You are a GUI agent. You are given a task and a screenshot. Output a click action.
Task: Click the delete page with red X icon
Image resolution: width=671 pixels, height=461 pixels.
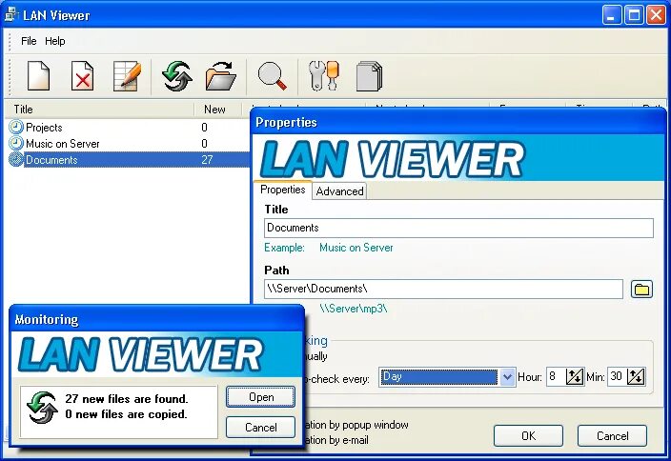pos(82,75)
